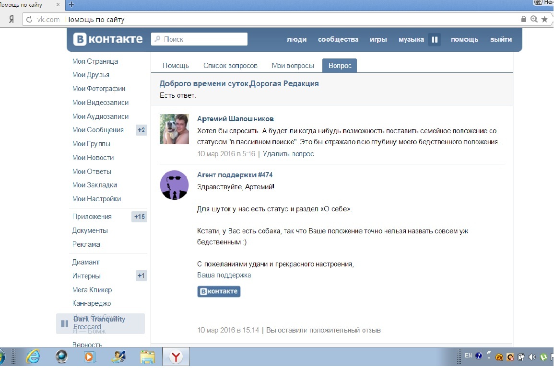Image resolution: width=554 pixels, height=368 pixels.
Task: Open Windows Explorer folder in taskbar
Action: (x=147, y=356)
